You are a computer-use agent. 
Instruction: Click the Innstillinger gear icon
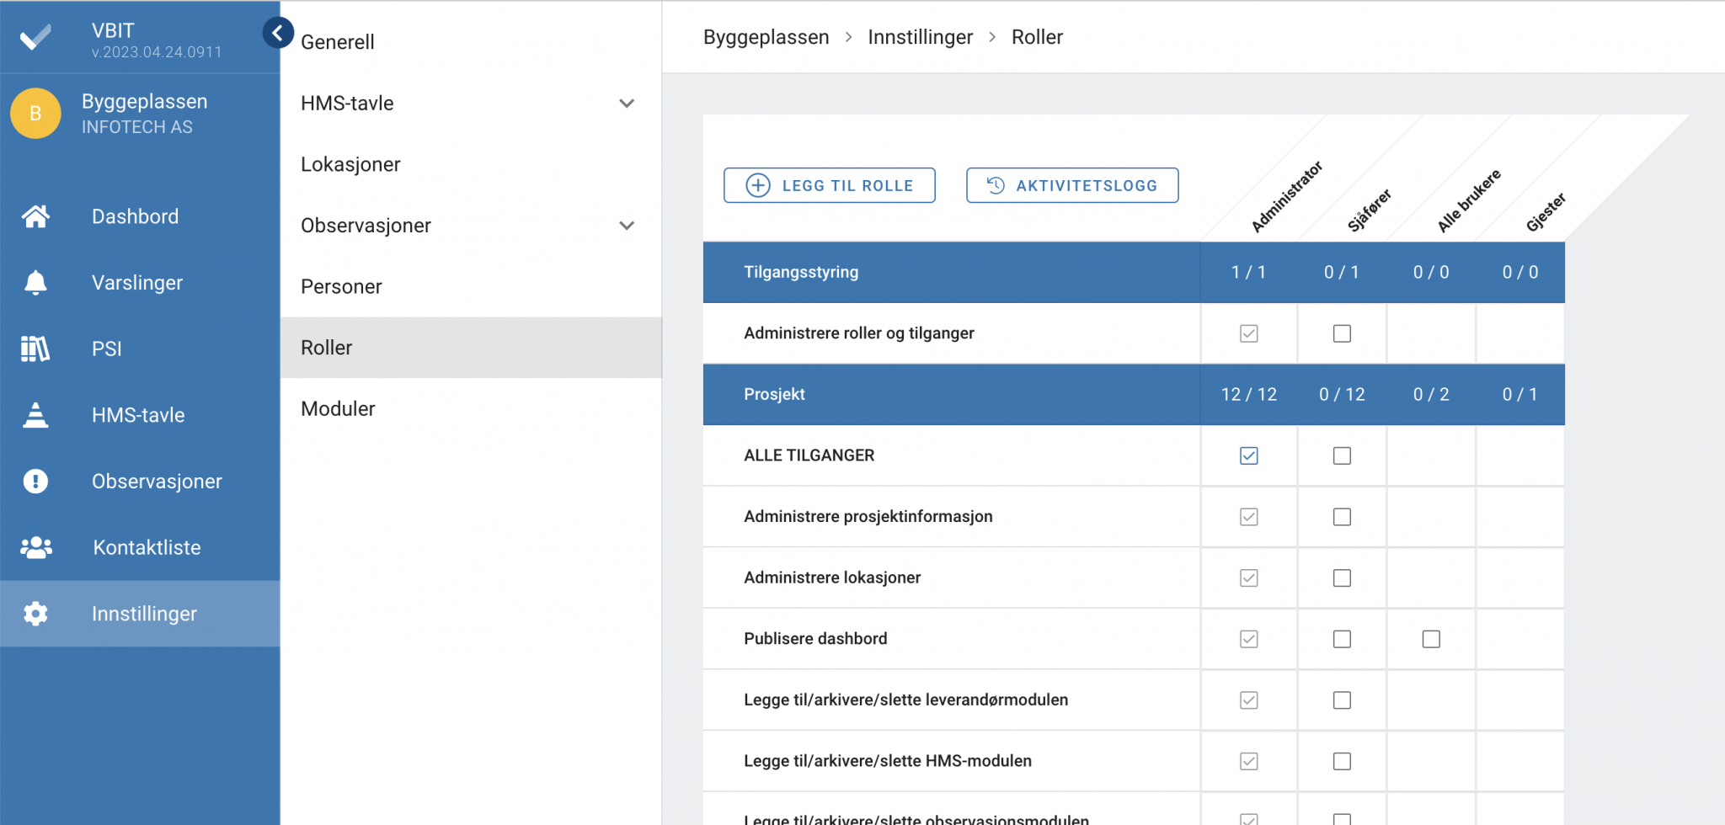click(35, 614)
